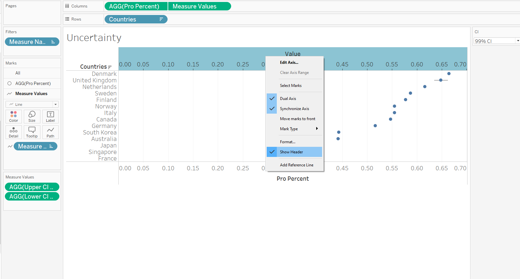
Task: Click the Path marks button
Action: pyautogui.click(x=51, y=132)
